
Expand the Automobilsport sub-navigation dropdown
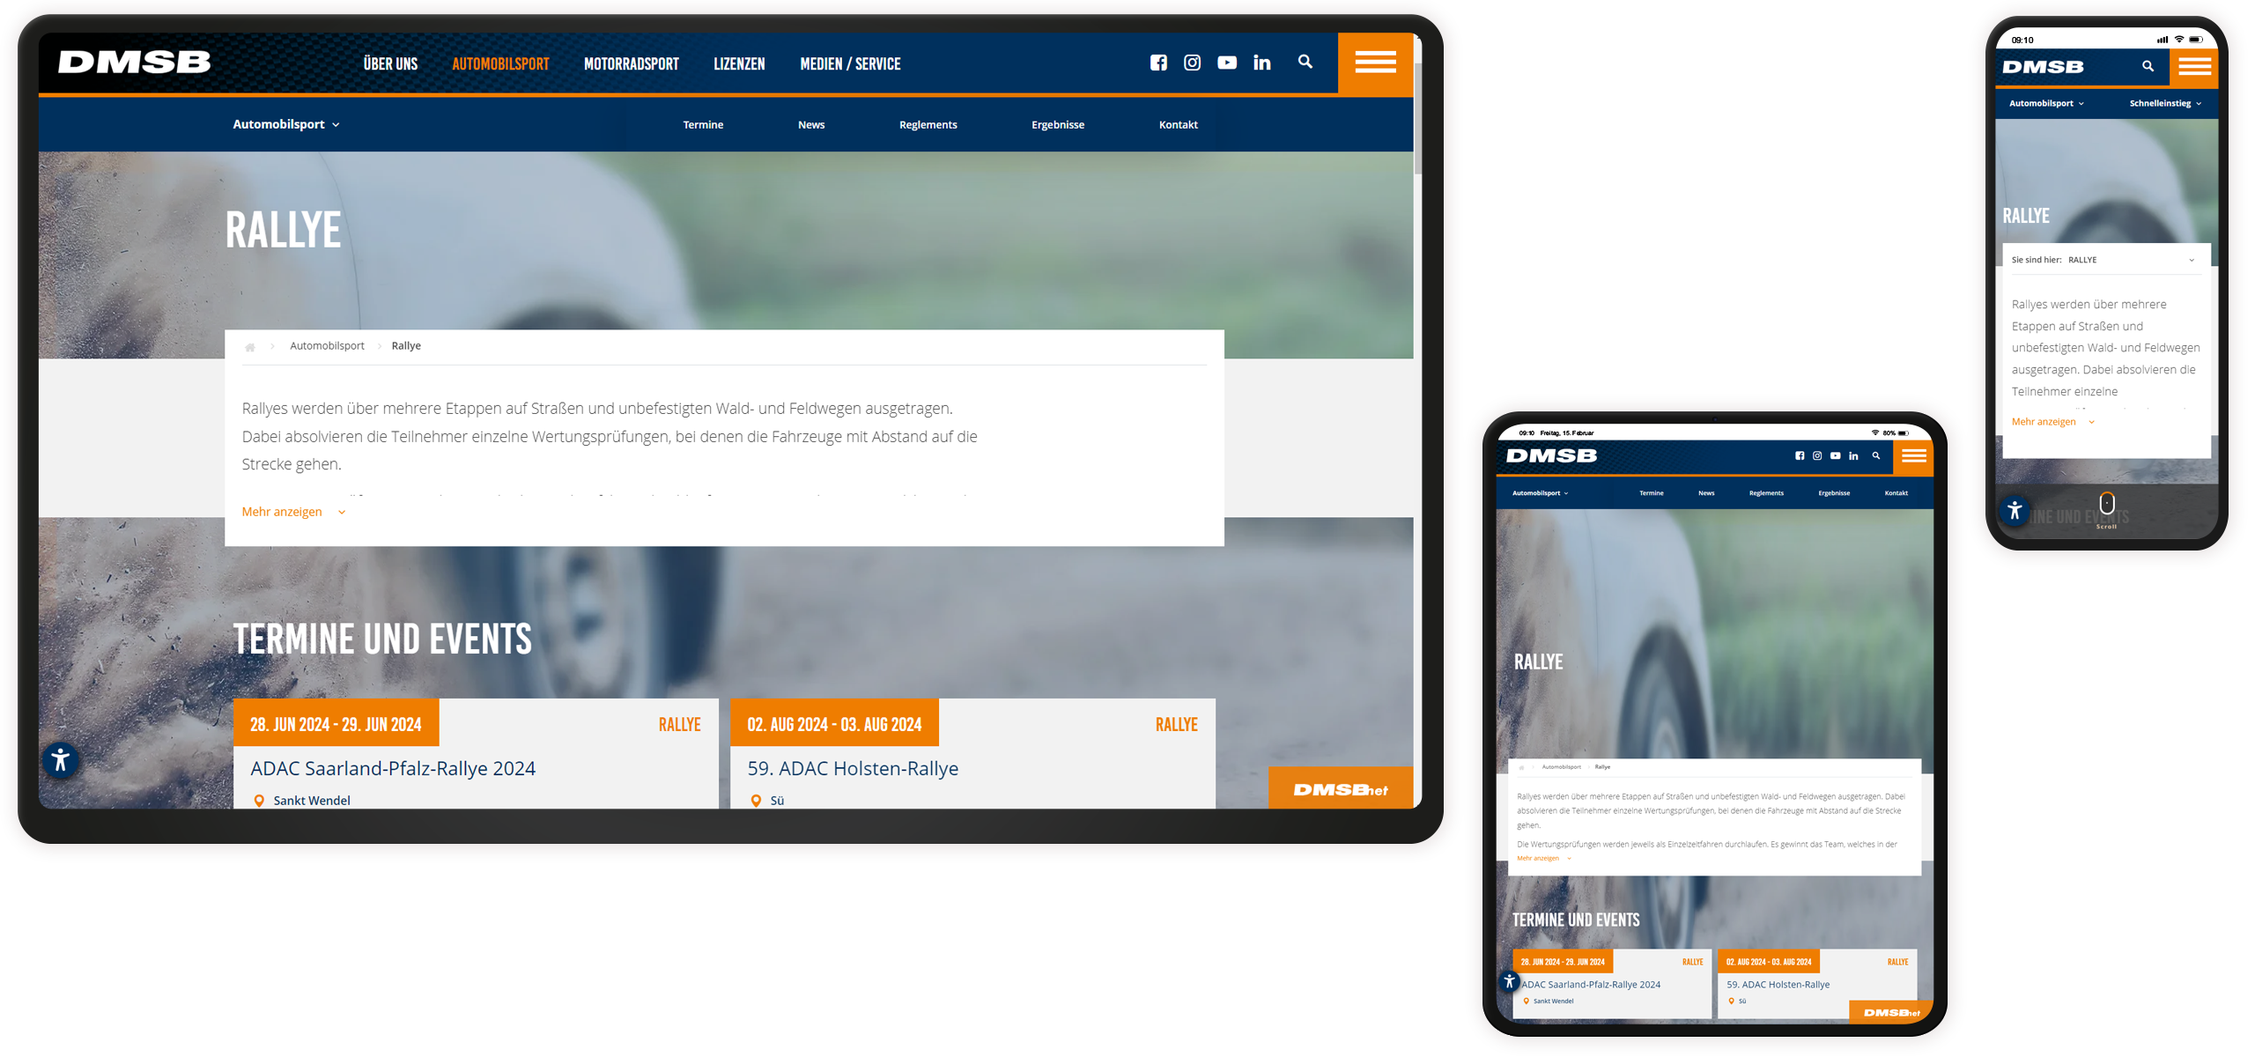285,124
